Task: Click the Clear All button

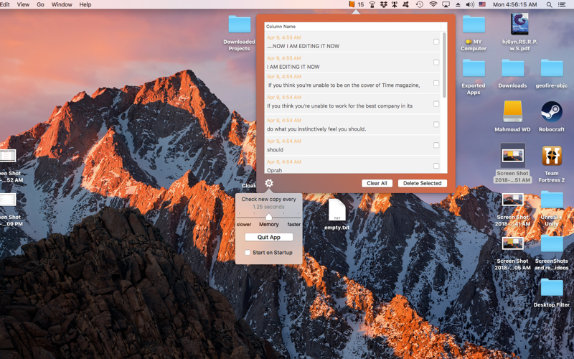Action: [377, 183]
